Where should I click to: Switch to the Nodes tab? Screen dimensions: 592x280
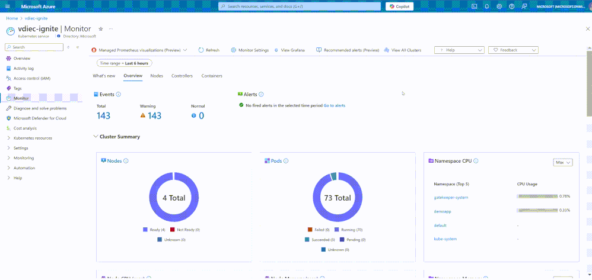157,76
